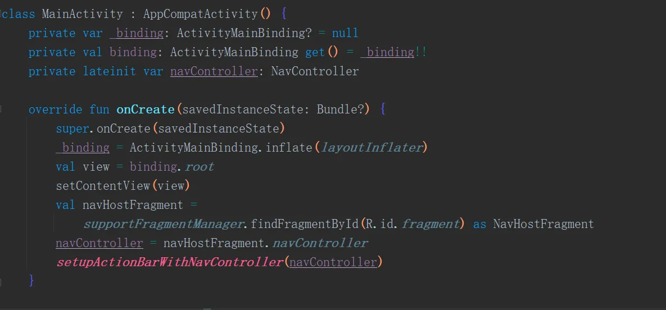Collapse the onCreate function fold marker
Viewport: 666px width, 310px height.
(1, 110)
